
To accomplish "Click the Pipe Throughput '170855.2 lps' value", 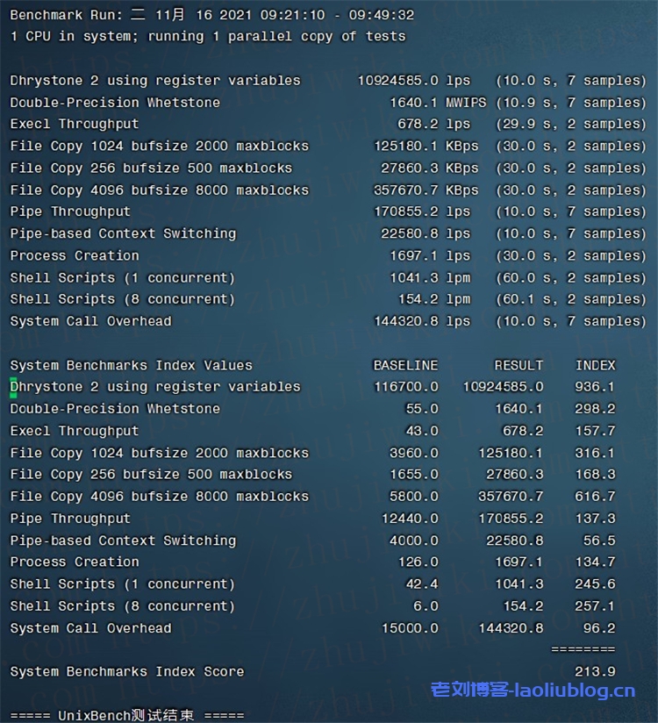I will point(422,211).
